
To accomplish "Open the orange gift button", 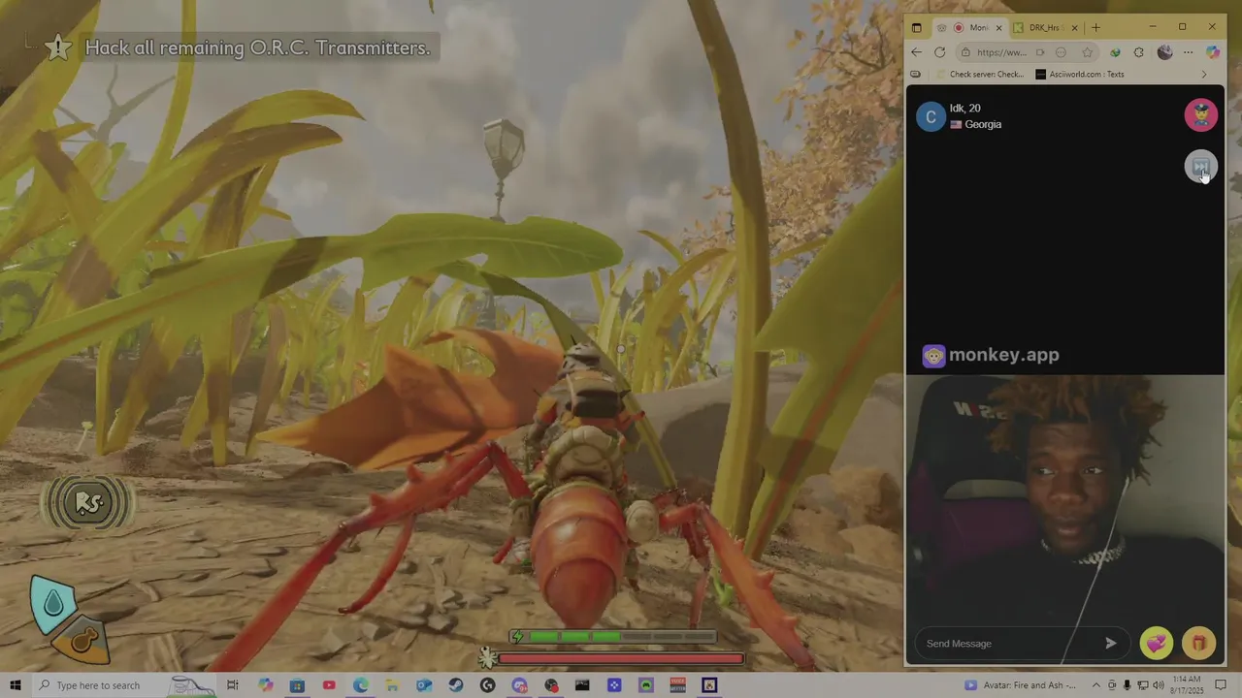I will [1199, 643].
